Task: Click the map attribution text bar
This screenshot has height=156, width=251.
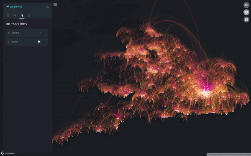Action: pyautogui.click(x=228, y=154)
